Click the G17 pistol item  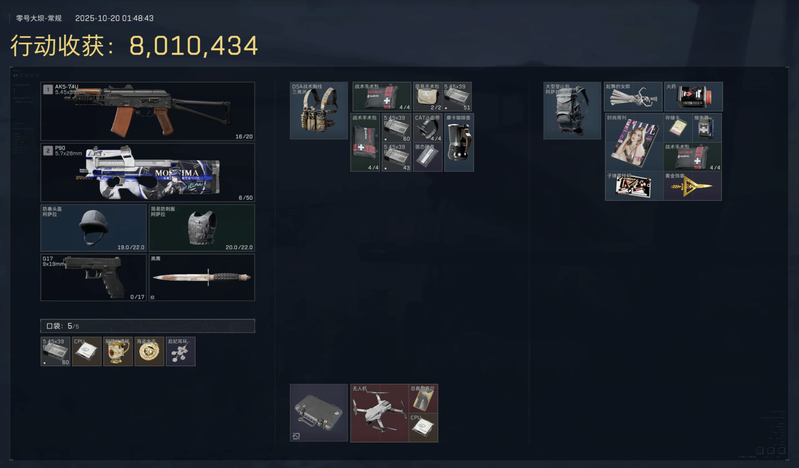point(94,277)
